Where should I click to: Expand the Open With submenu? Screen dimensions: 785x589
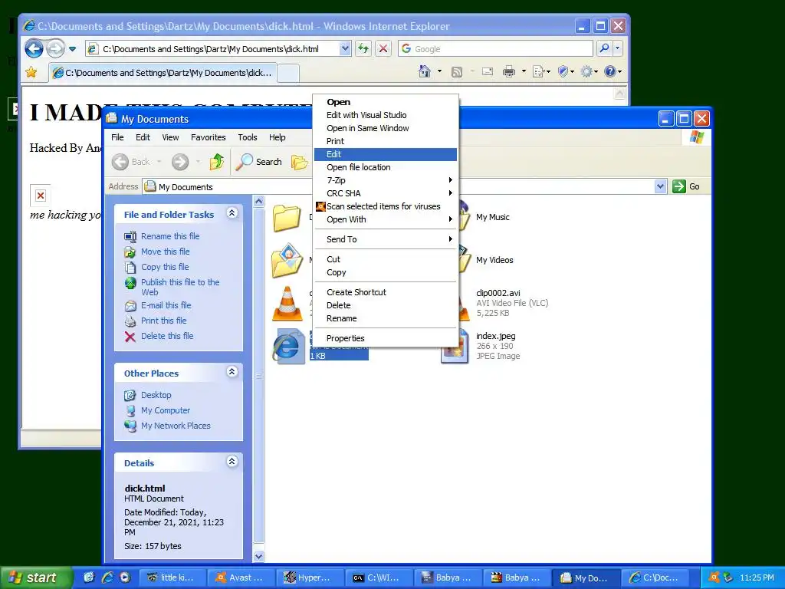pyautogui.click(x=385, y=219)
